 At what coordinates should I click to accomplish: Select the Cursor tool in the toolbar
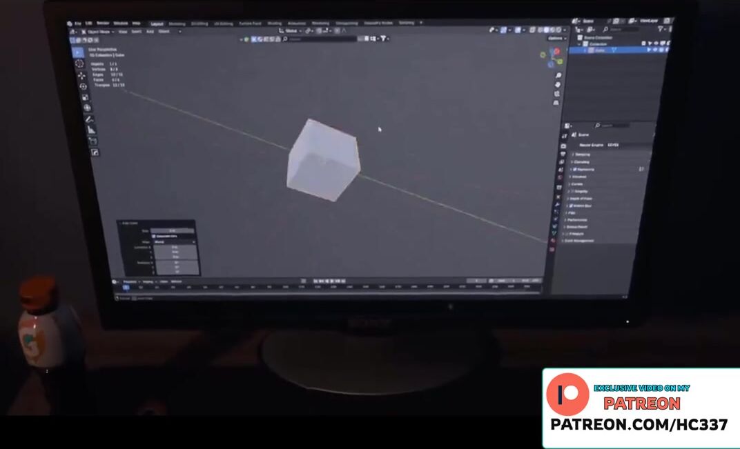tap(79, 63)
